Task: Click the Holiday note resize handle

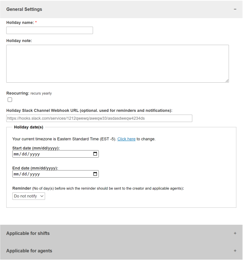Action: [227, 81]
